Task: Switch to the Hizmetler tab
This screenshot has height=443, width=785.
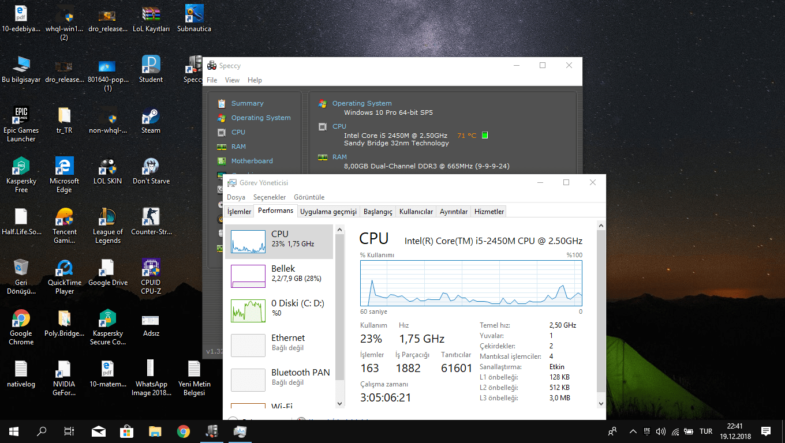Action: point(489,212)
